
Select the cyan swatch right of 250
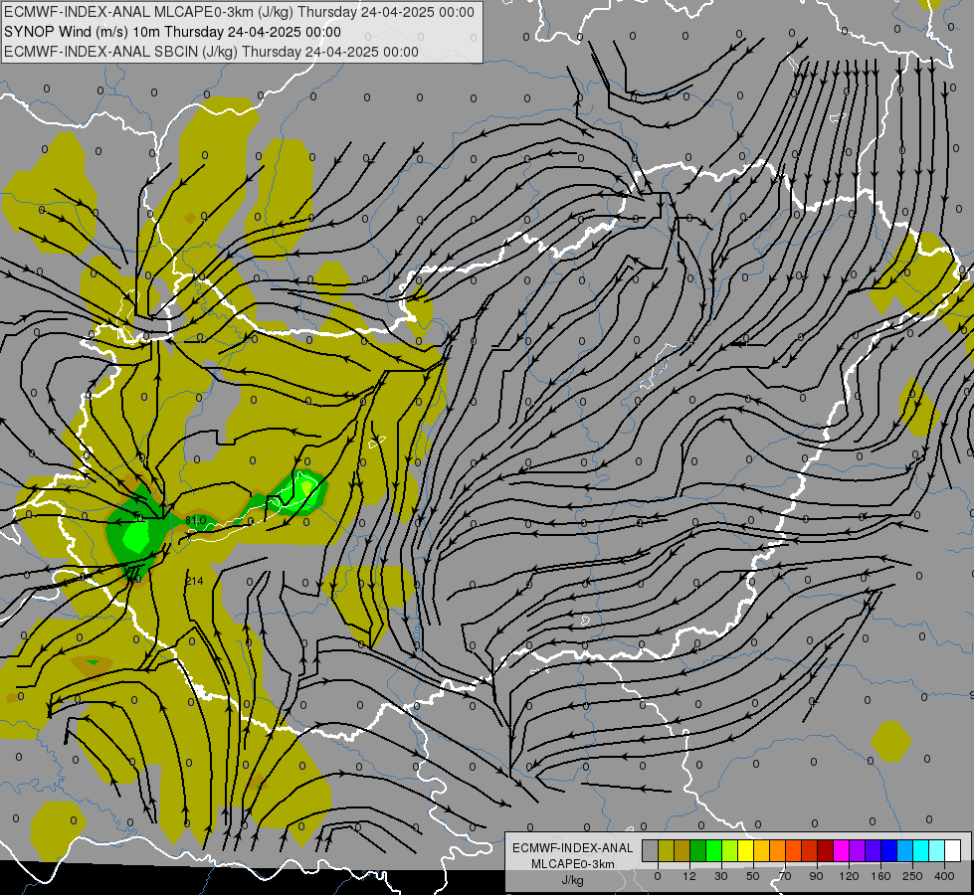coord(921,850)
